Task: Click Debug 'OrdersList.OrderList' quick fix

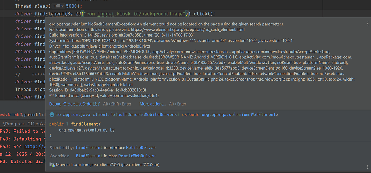Action: coord(74,104)
